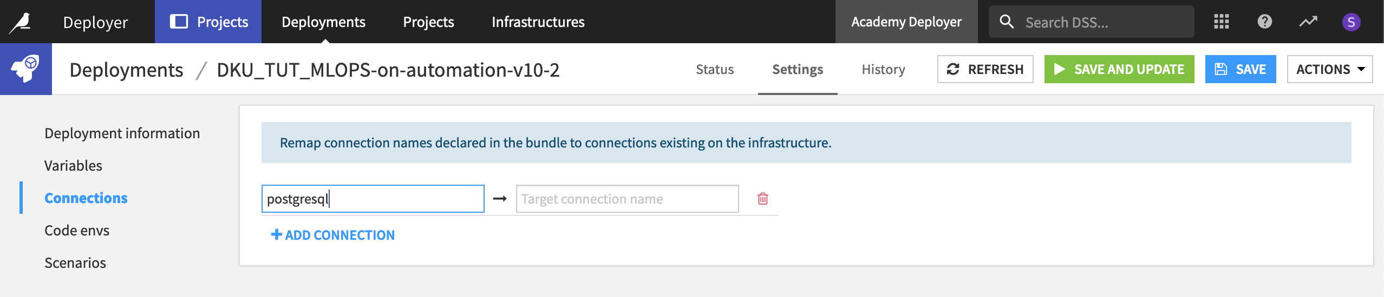Select the Settings tab

798,69
